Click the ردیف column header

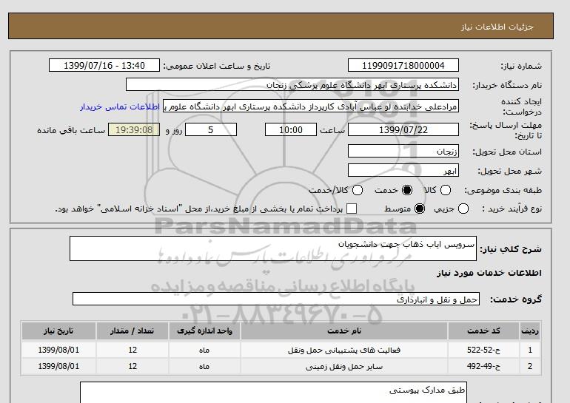coord(530,331)
